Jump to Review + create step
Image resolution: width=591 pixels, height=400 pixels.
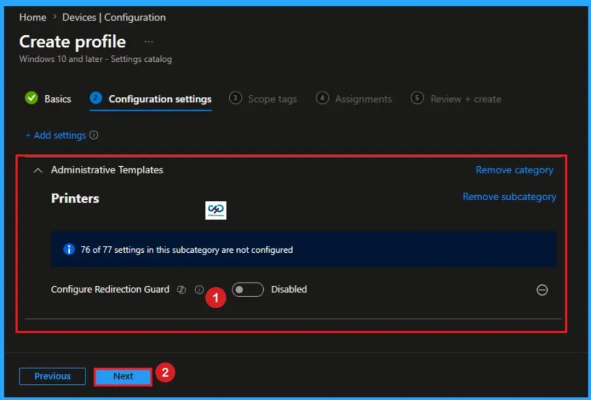point(456,99)
